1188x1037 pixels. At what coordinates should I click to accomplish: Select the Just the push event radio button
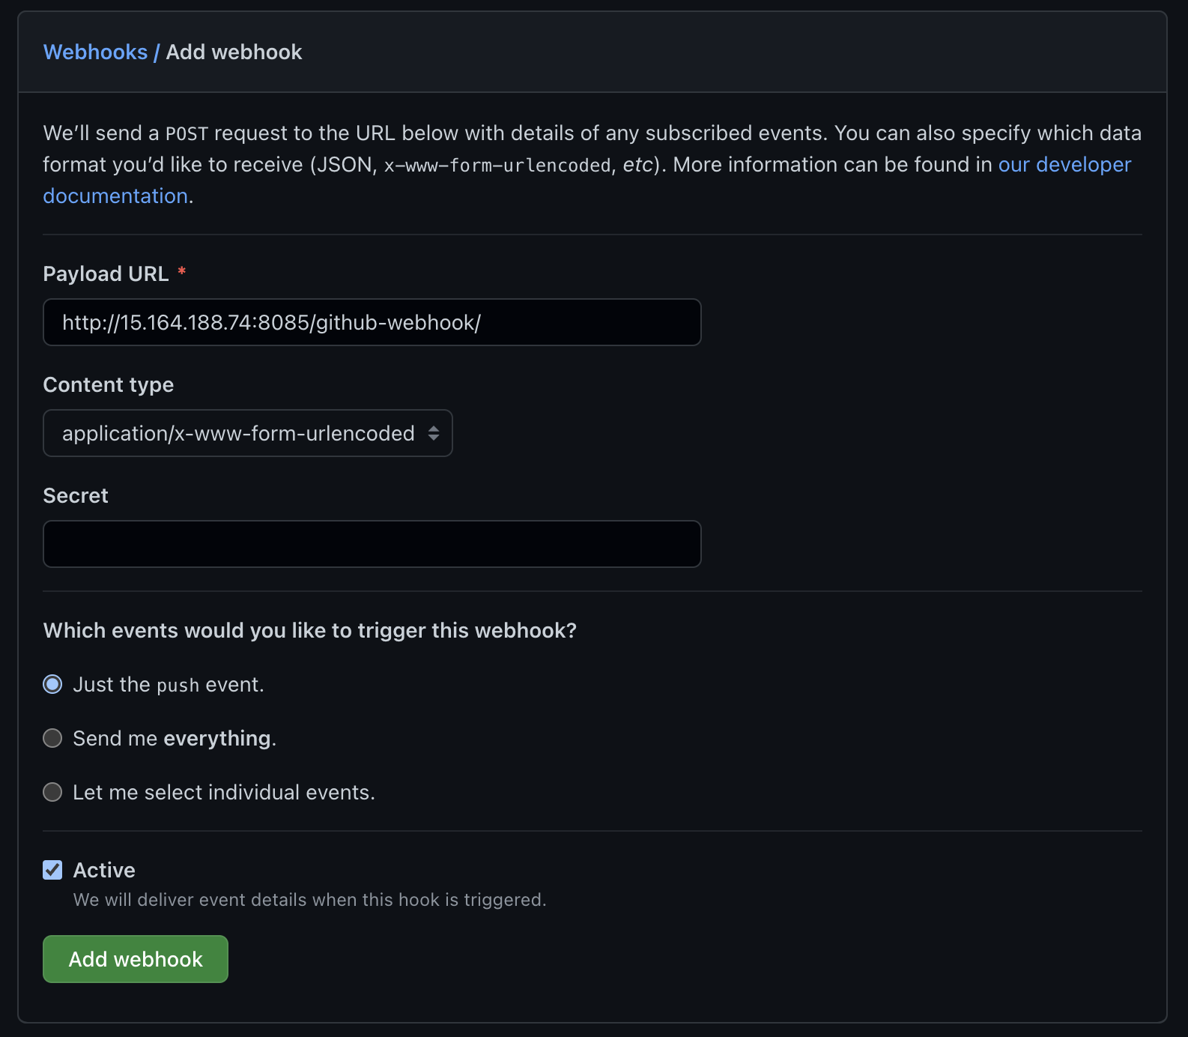[52, 684]
